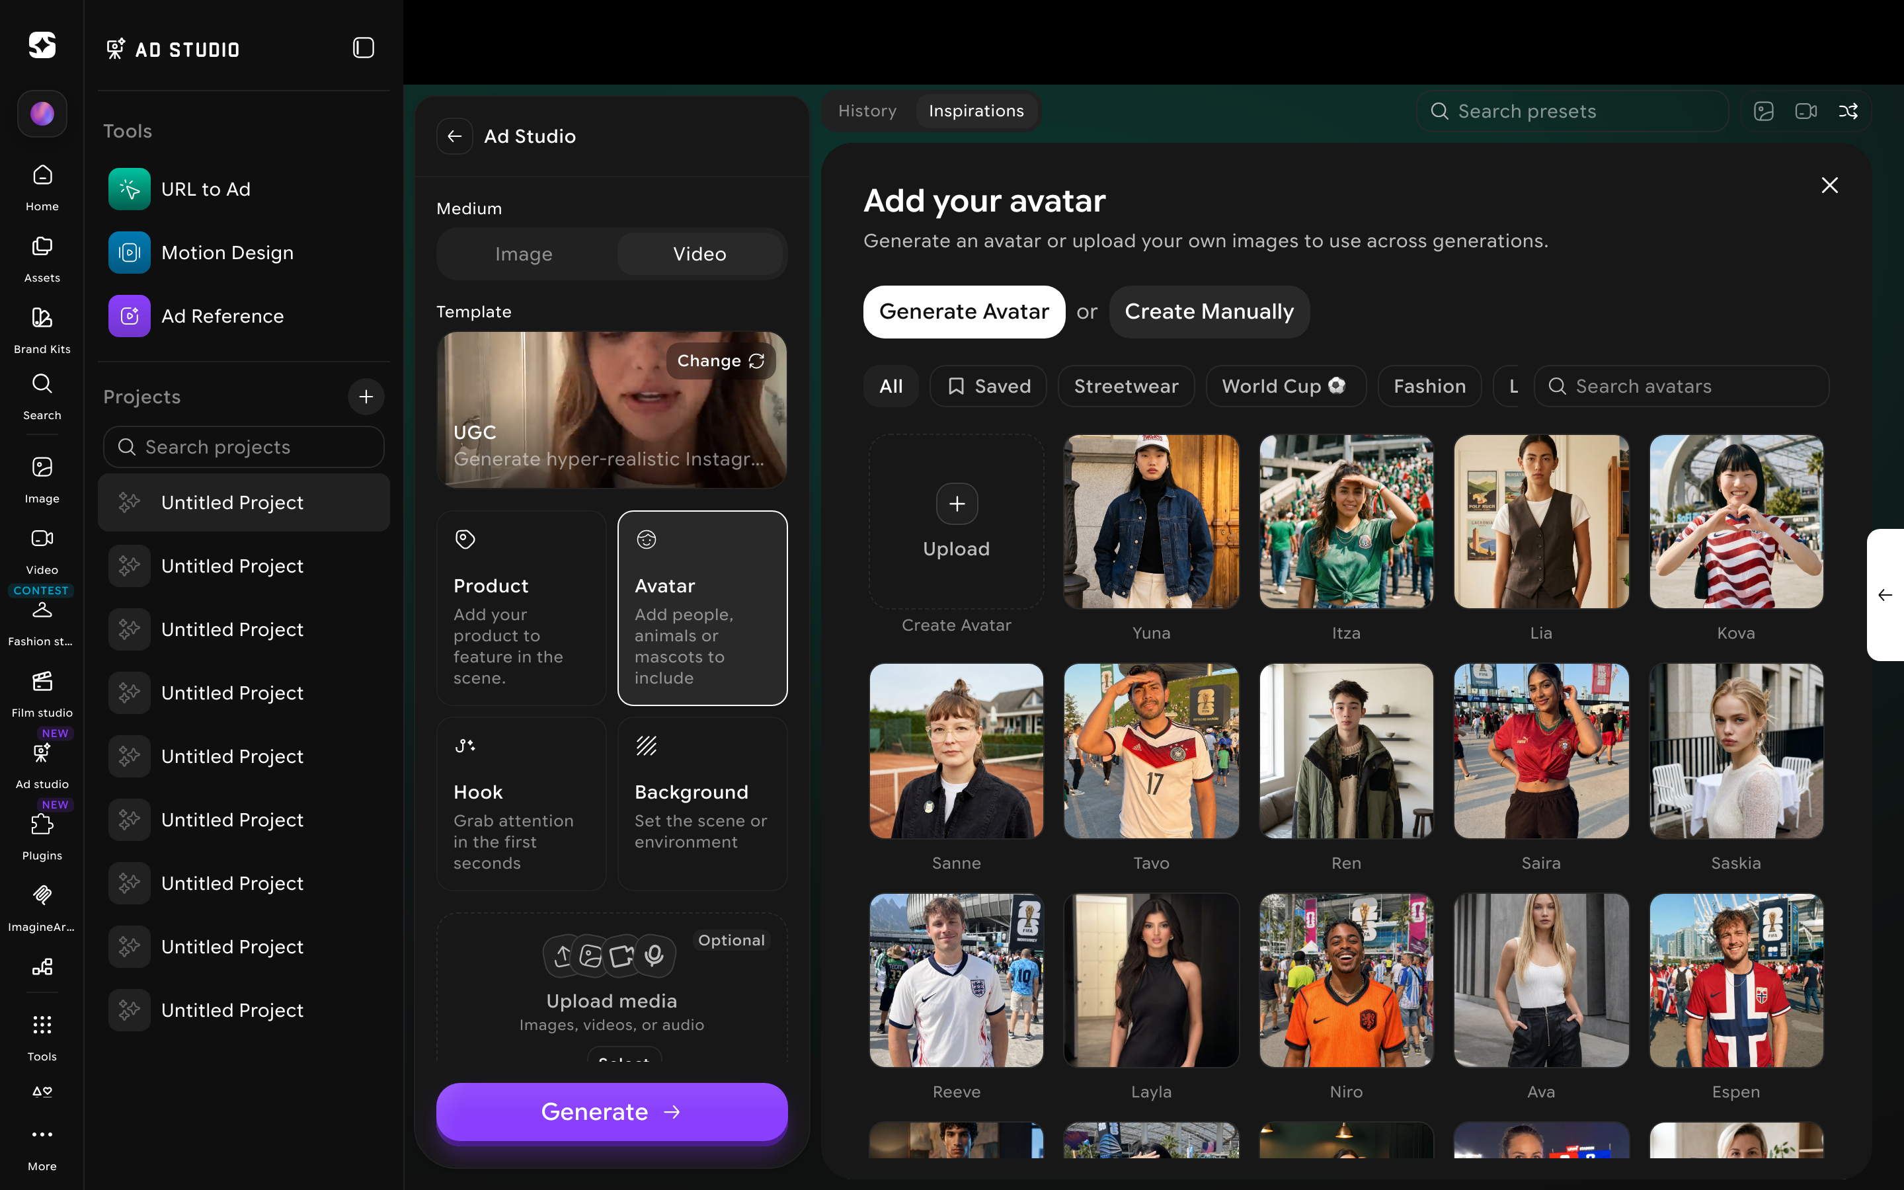Click the Upload media drop area
1904x1190 pixels.
(612, 988)
